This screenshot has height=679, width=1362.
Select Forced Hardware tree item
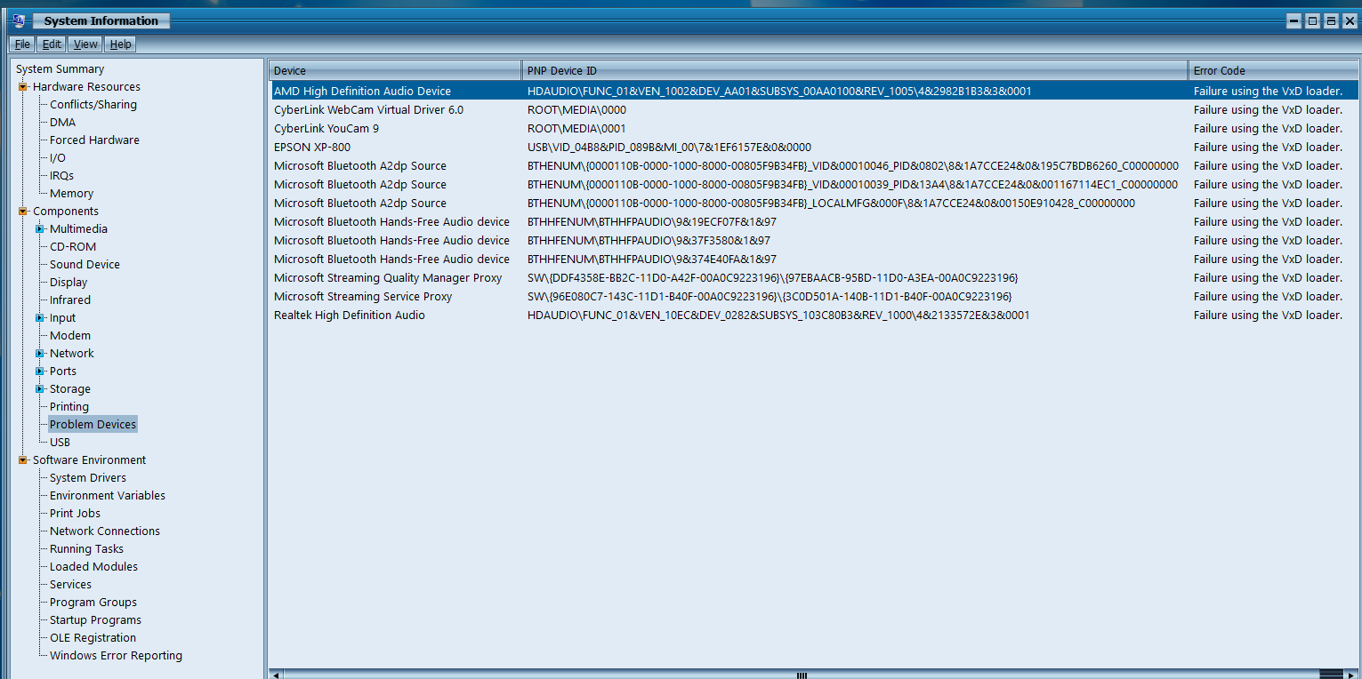pos(94,140)
